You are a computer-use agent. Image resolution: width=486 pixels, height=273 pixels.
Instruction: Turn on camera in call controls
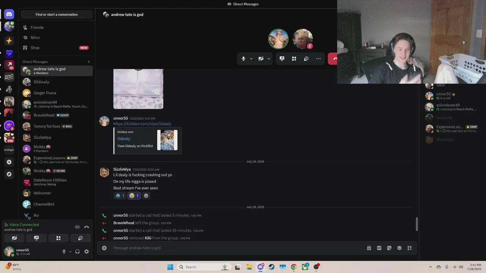(261, 59)
